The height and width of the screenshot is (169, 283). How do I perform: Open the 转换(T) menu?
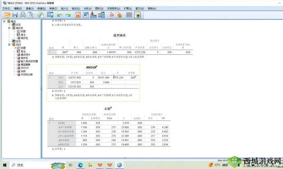coord(53,8)
